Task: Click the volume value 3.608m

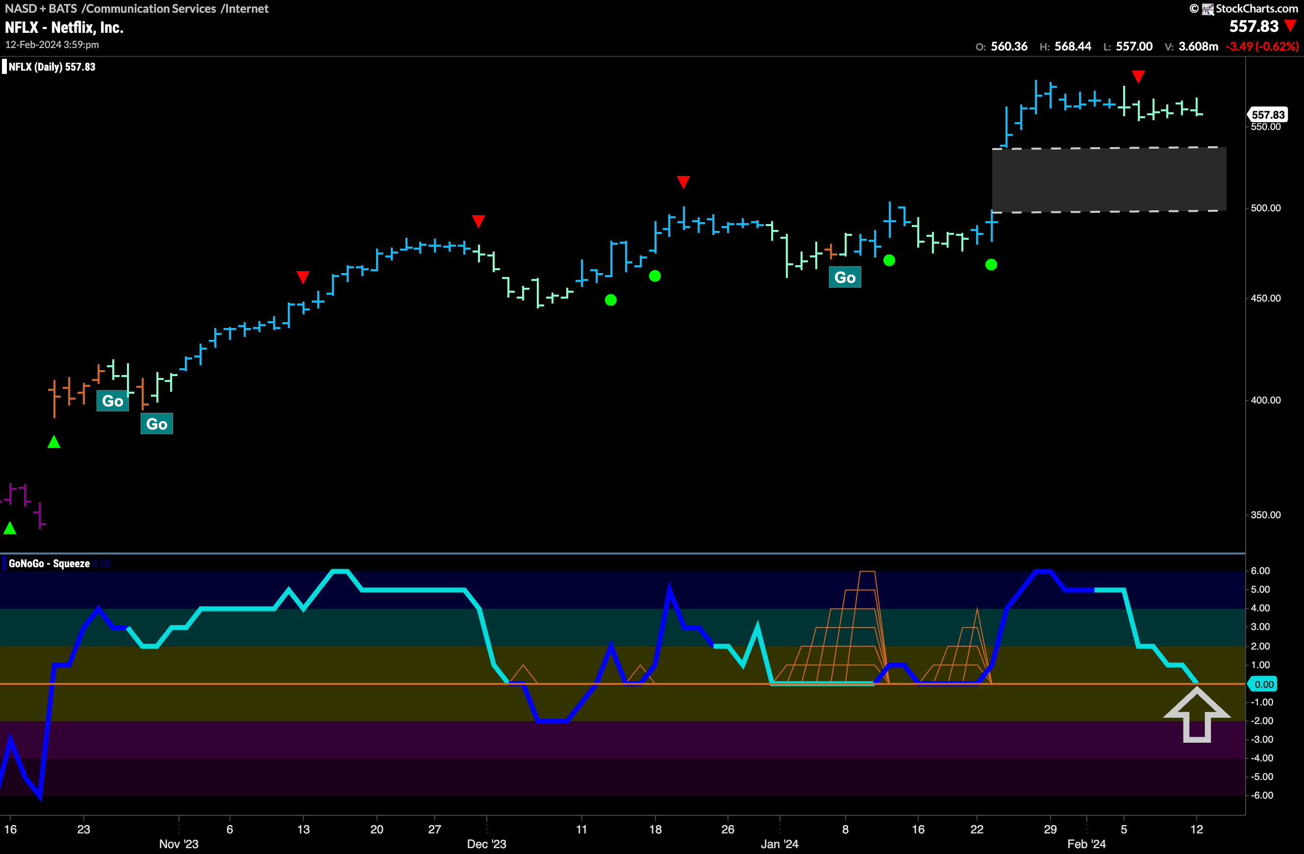Action: [x=1198, y=47]
